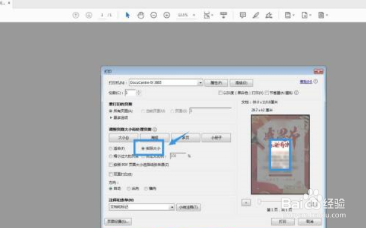This screenshot has width=366, height=228.
Task: Click the info icon beside save ink/toner
Action: [x=296, y=93]
